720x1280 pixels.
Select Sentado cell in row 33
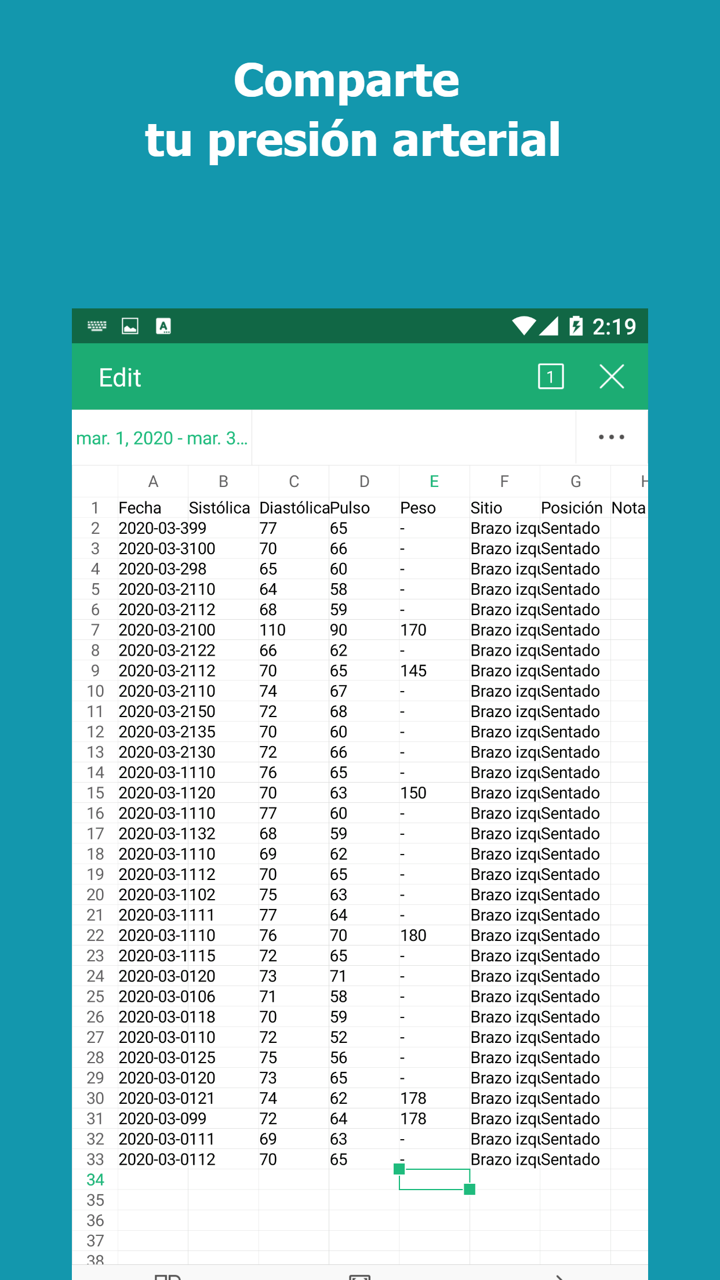[x=575, y=1159]
